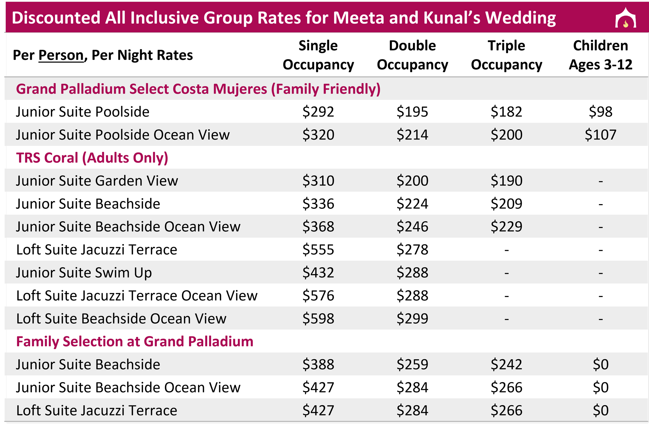Click the $576 single occupancy rate
This screenshot has height=429, width=649.
tap(318, 295)
